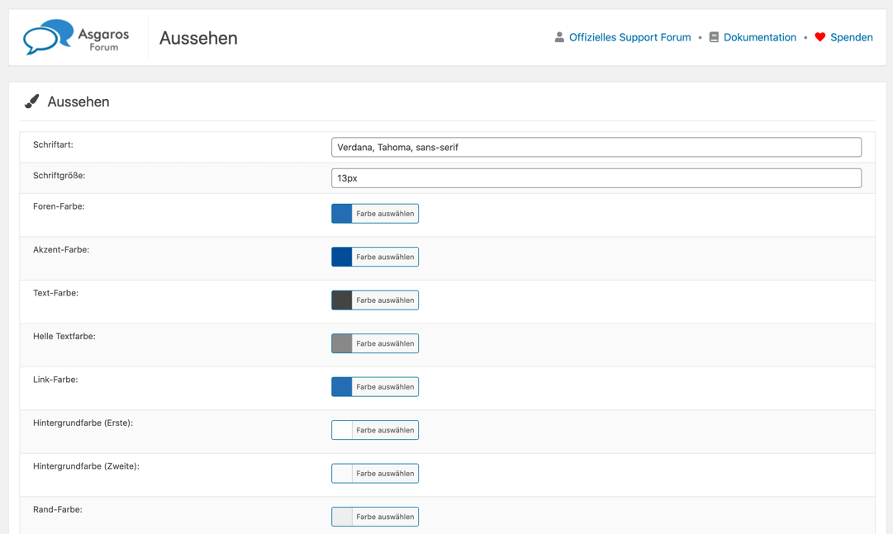The height and width of the screenshot is (534, 893).
Task: Click the Asgaros Forum logo
Action: coord(76,37)
